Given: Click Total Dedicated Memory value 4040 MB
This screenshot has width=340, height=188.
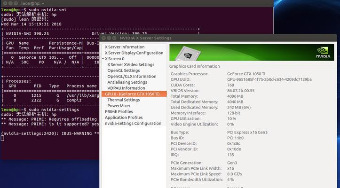Looking at the screenshot, I should click(x=235, y=102).
